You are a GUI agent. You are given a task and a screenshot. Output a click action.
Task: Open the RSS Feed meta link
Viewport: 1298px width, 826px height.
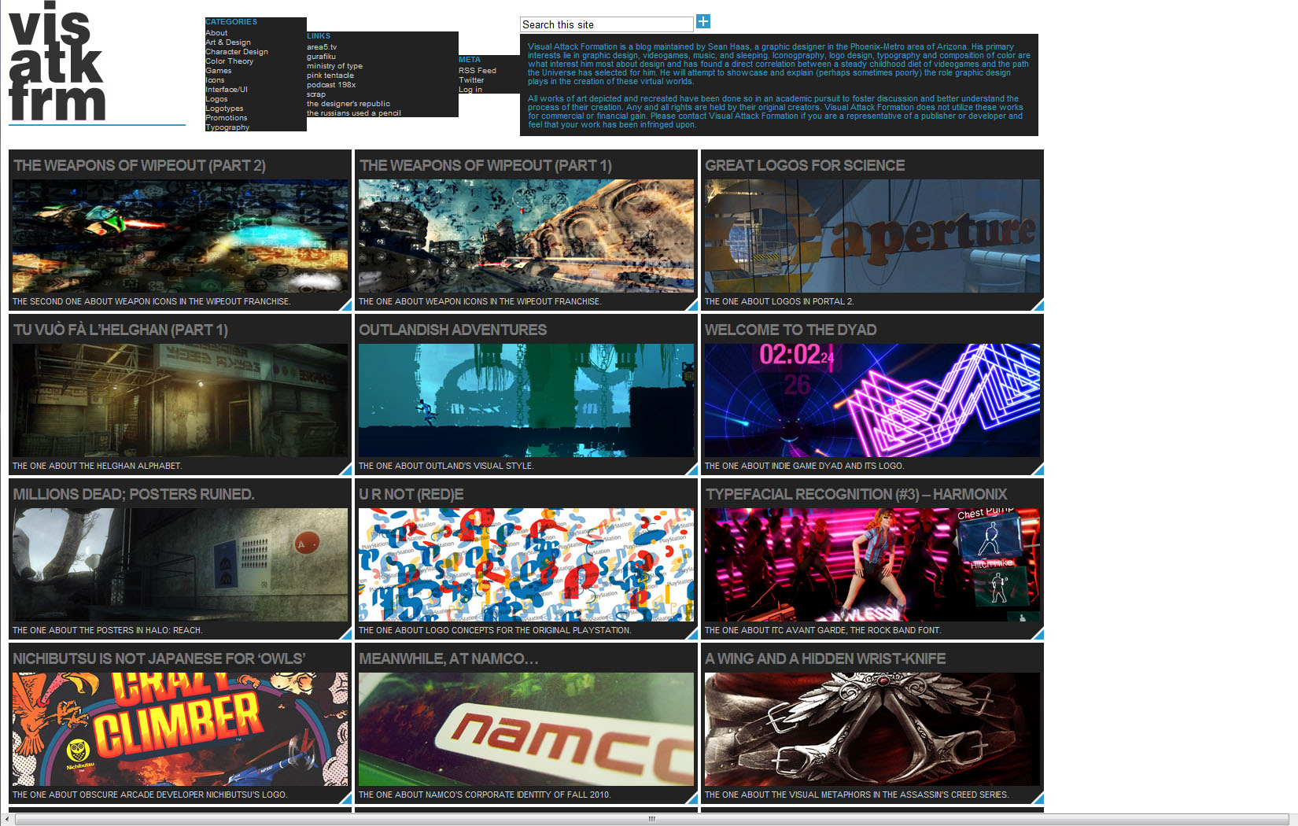point(477,71)
